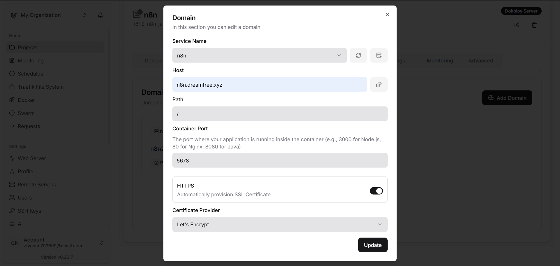Click the Dokploy Server badge
This screenshot has height=266, width=560.
click(x=521, y=11)
